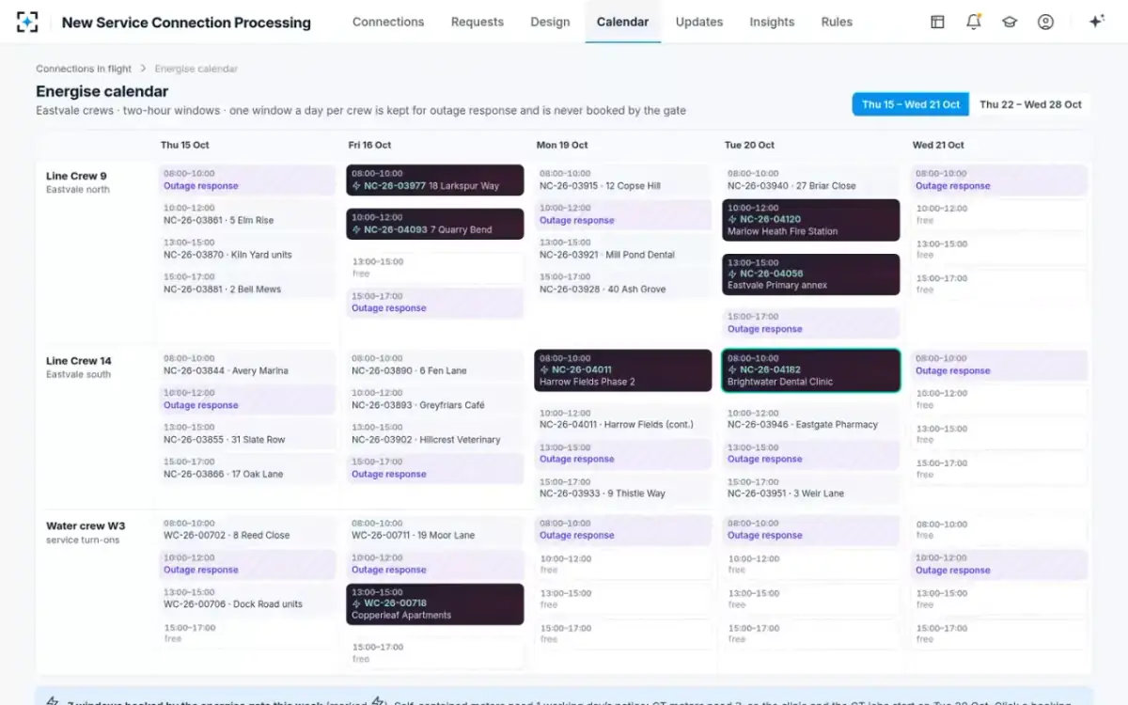Click Water crew W3 Friday 15:00–17:00 free slot
The height and width of the screenshot is (705, 1128).
435,653
